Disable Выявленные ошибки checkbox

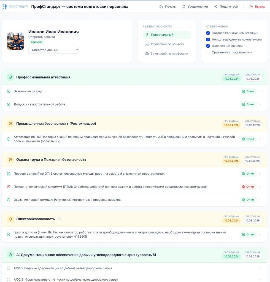pyautogui.click(x=208, y=46)
